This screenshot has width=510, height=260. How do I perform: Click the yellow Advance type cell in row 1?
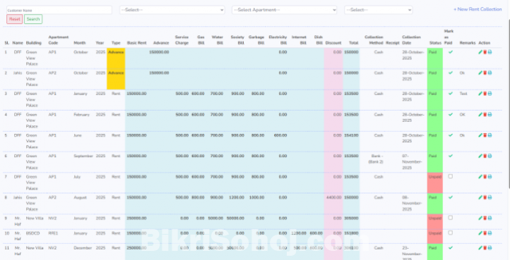tap(116, 58)
